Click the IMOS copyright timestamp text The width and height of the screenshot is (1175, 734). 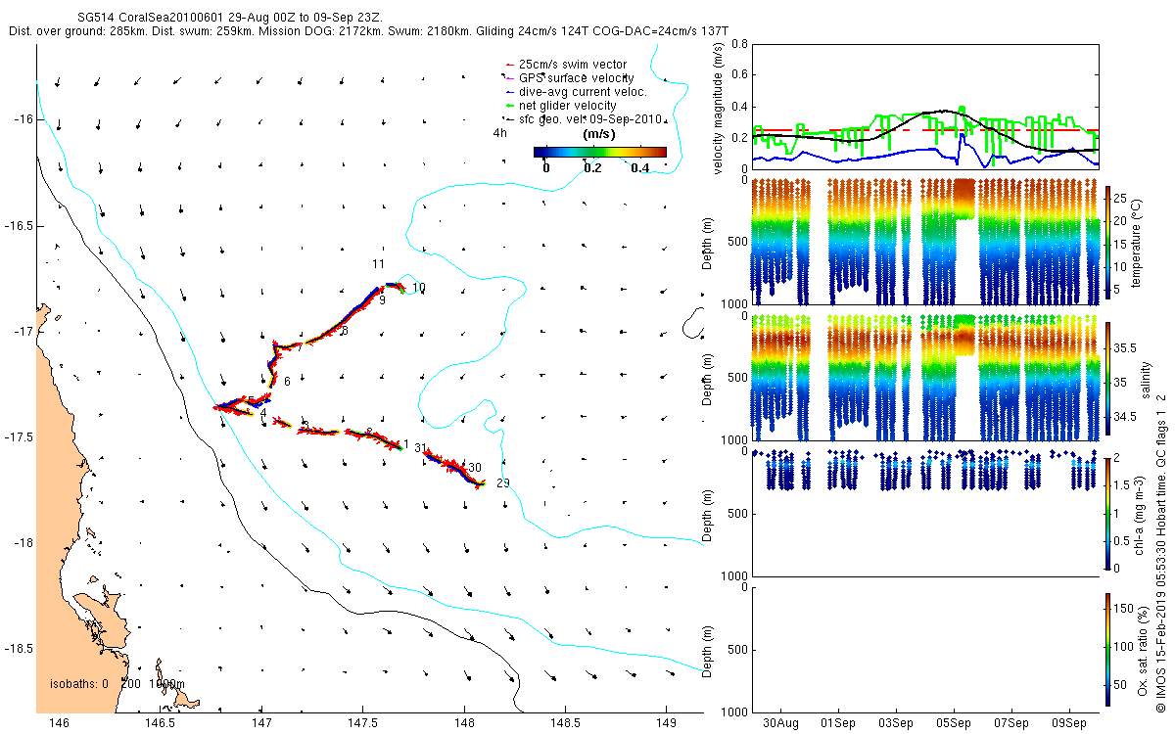point(1160,551)
